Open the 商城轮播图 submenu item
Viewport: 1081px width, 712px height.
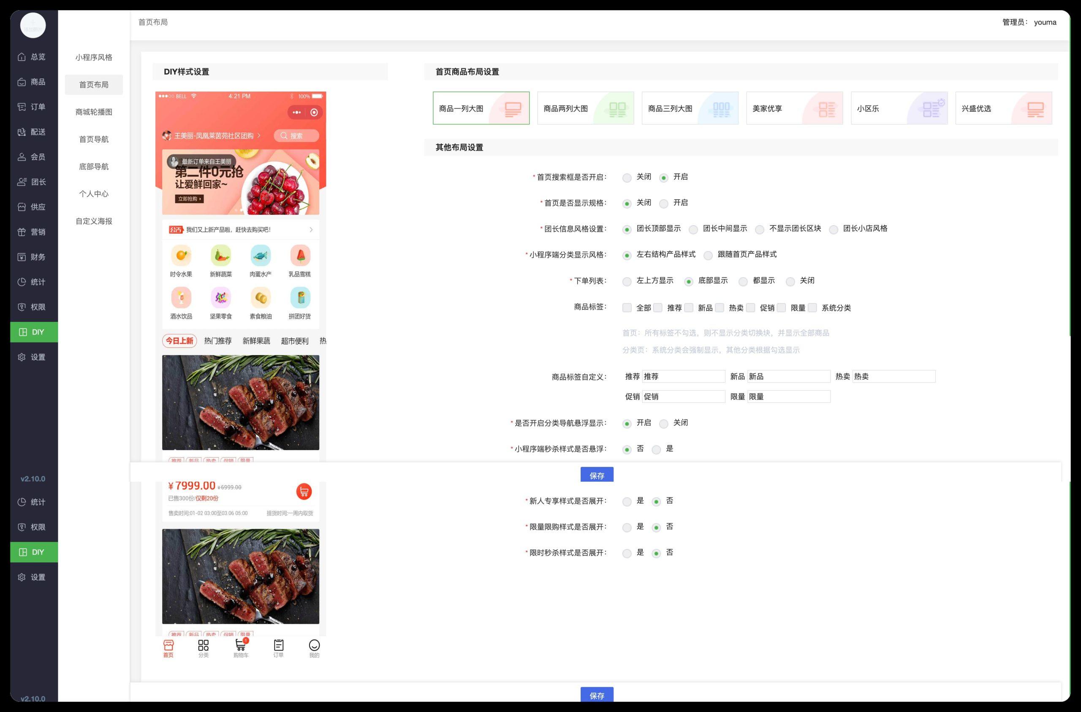pos(94,112)
